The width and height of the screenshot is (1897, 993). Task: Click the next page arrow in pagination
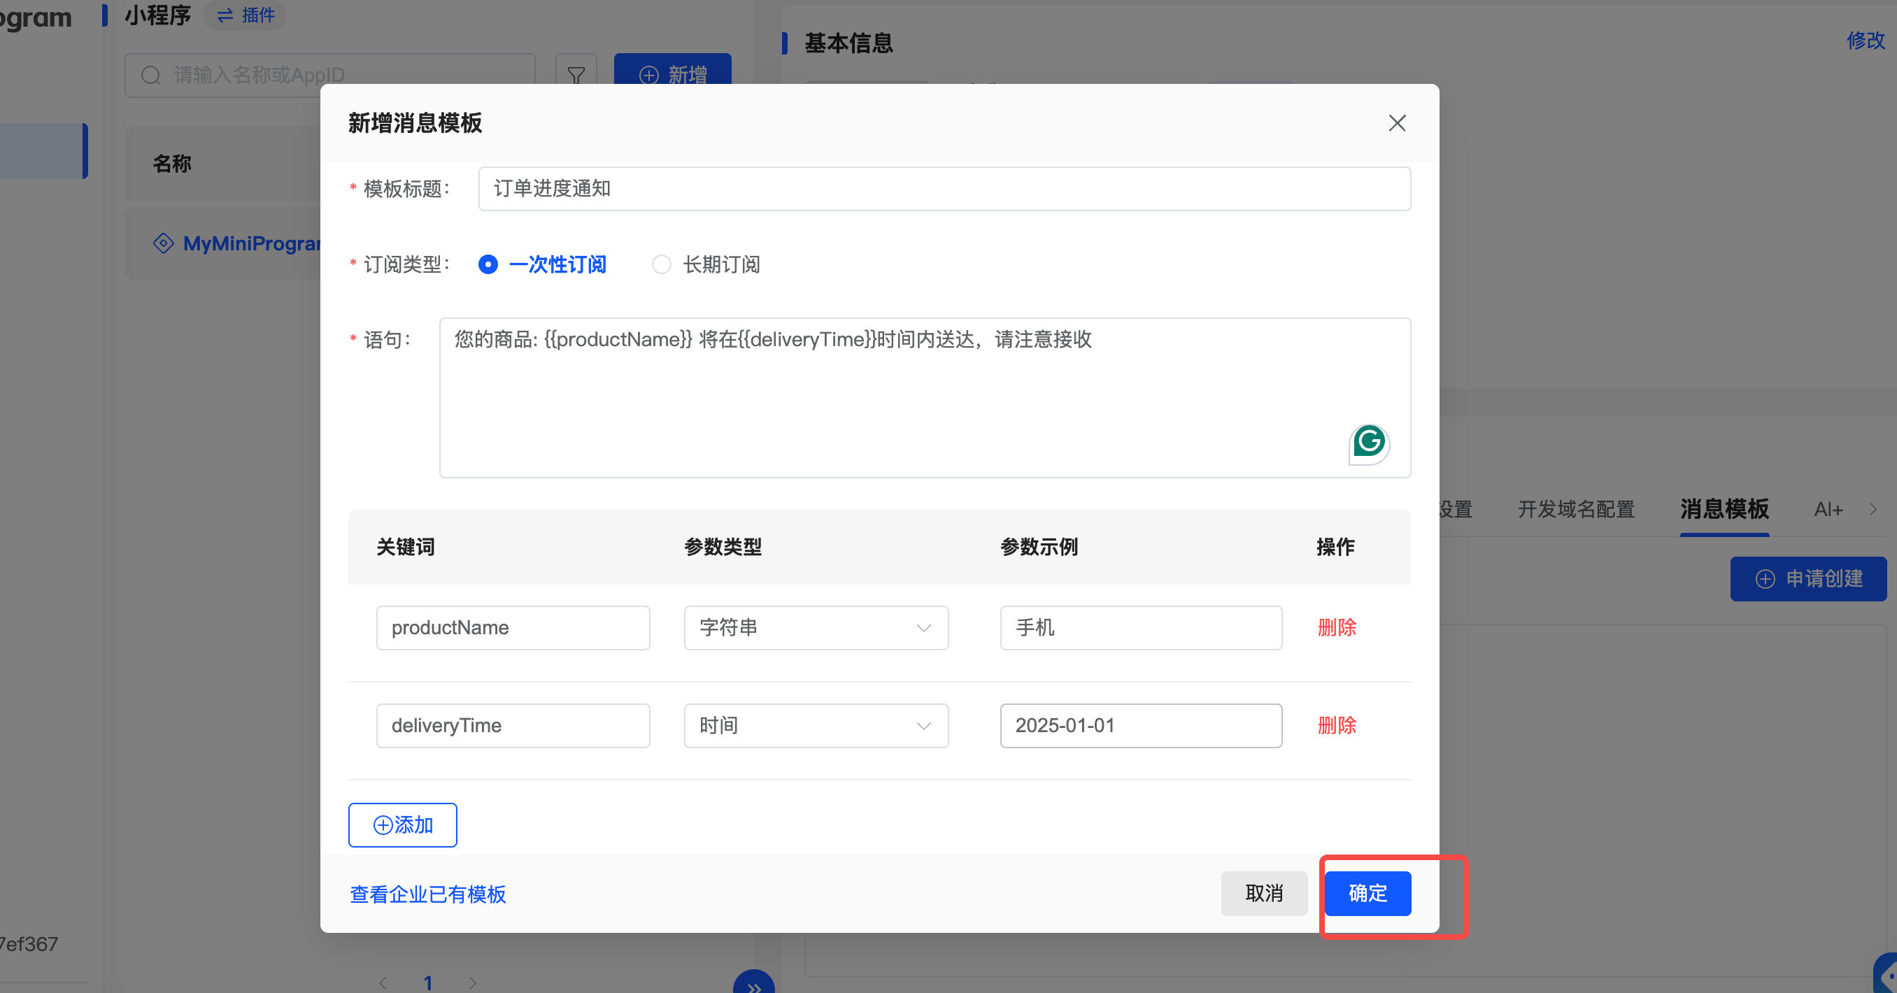pyautogui.click(x=473, y=983)
